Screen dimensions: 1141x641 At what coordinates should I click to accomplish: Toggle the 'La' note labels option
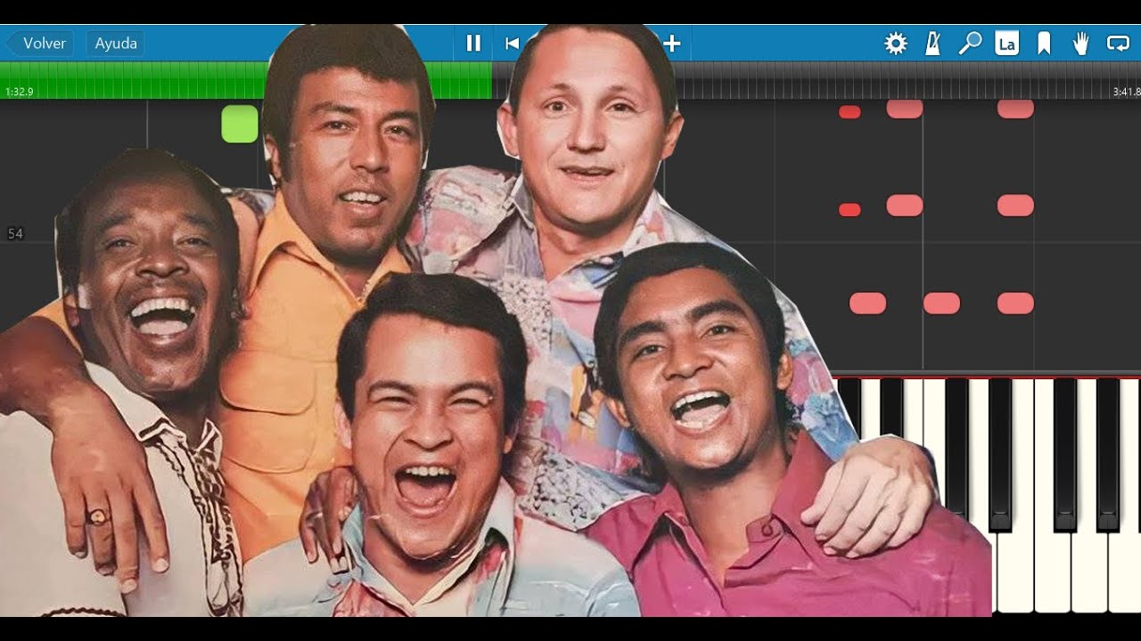pos(1007,43)
